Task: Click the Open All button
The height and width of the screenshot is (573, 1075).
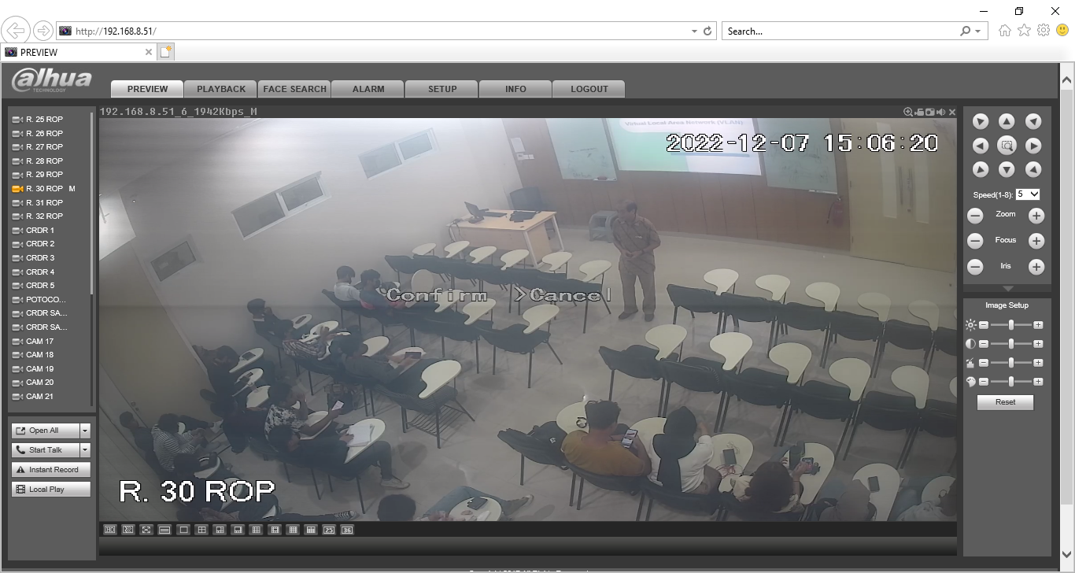Action: 46,431
